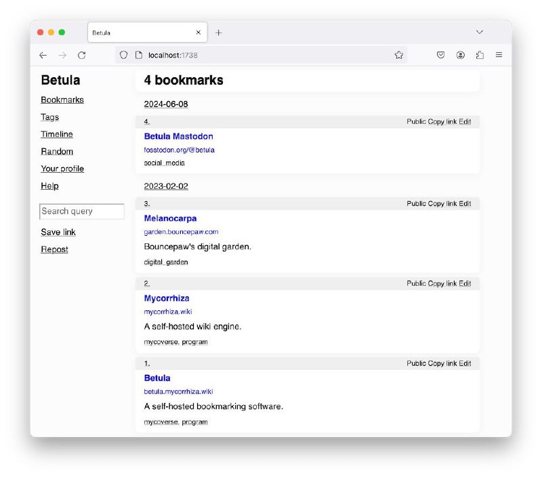
Task: Click the browser back arrow
Action: 43,56
